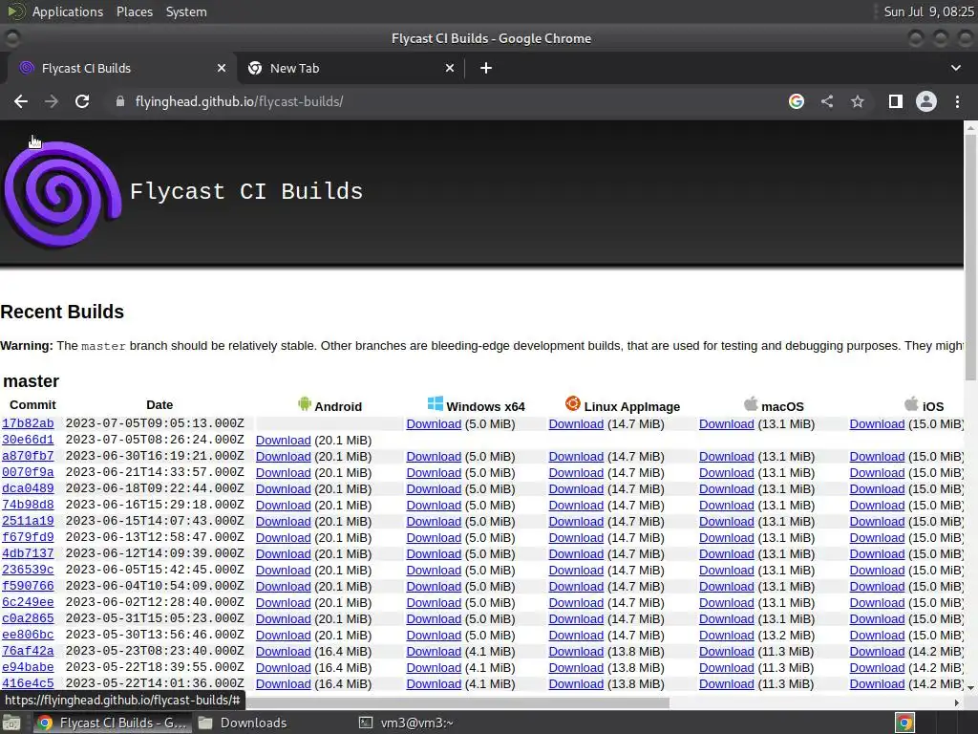978x734 pixels.
Task: Click the macOS apple column icon
Action: (x=751, y=403)
